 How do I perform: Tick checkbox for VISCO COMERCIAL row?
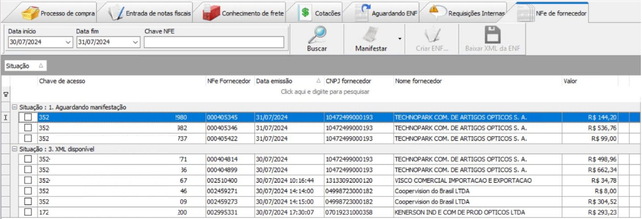pos(28,180)
